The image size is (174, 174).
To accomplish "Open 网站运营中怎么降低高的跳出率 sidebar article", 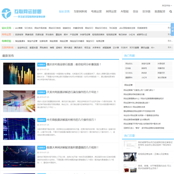I will 136,103.
